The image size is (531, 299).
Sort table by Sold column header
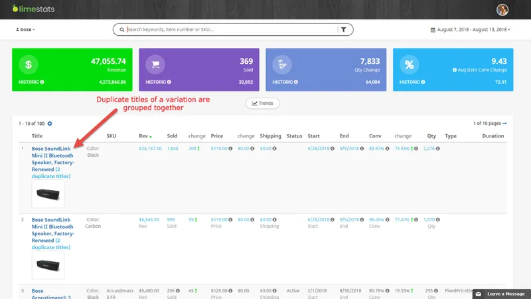(x=172, y=136)
